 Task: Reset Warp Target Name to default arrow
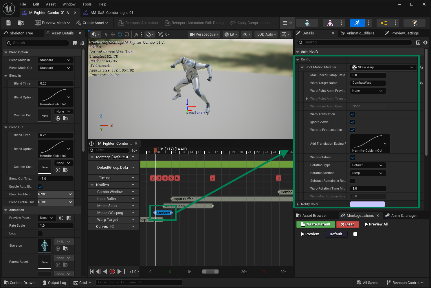tap(421, 83)
